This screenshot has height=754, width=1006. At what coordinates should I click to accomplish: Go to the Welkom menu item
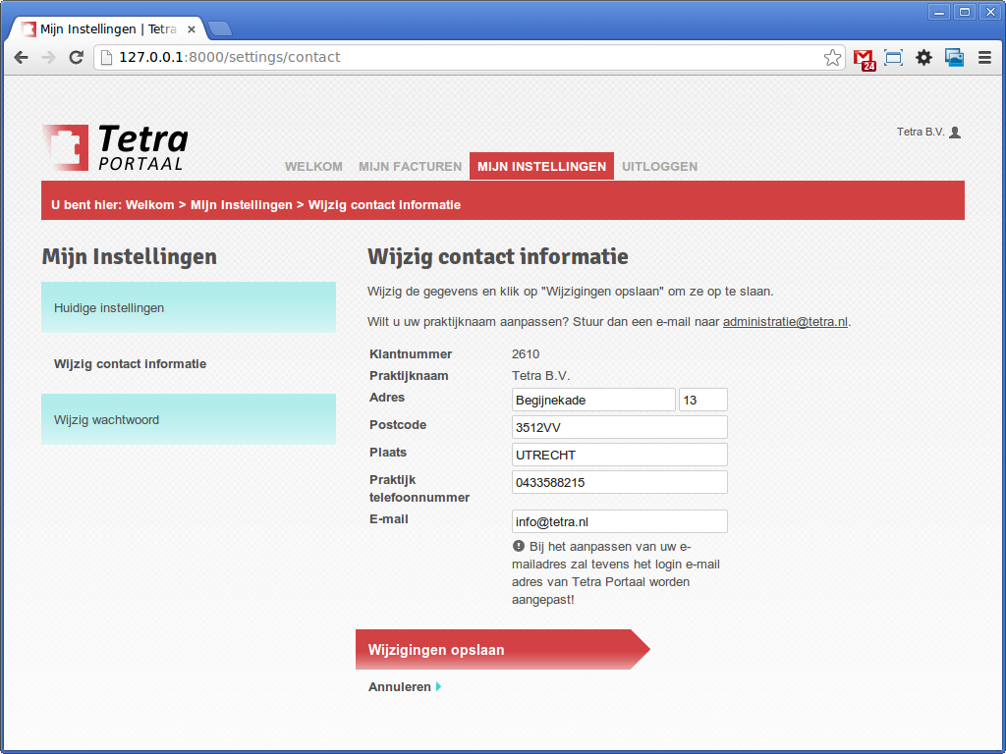313,167
